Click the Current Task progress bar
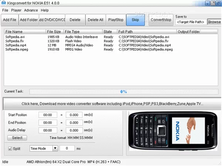 coord(124,92)
